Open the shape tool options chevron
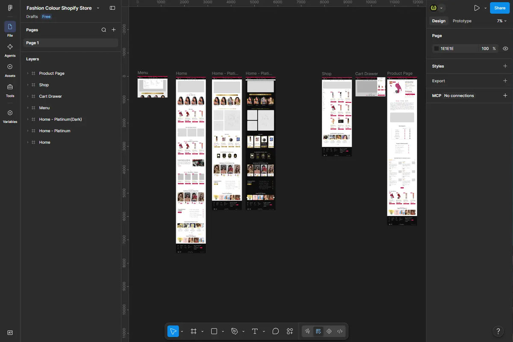Viewport: 513px width, 342px height. 223,331
